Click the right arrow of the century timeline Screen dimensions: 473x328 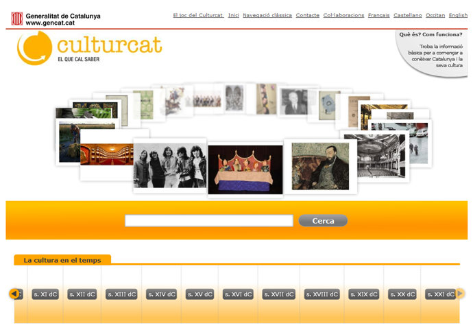tap(461, 293)
